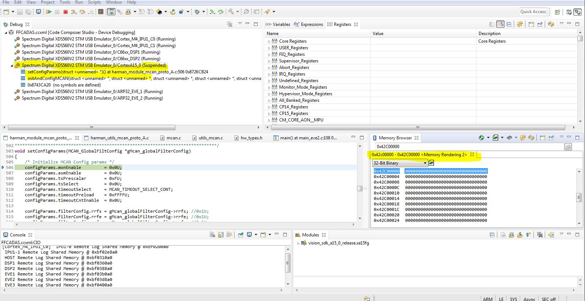Collapse the CortexA15_0 Suspended thread node

click(x=12, y=66)
